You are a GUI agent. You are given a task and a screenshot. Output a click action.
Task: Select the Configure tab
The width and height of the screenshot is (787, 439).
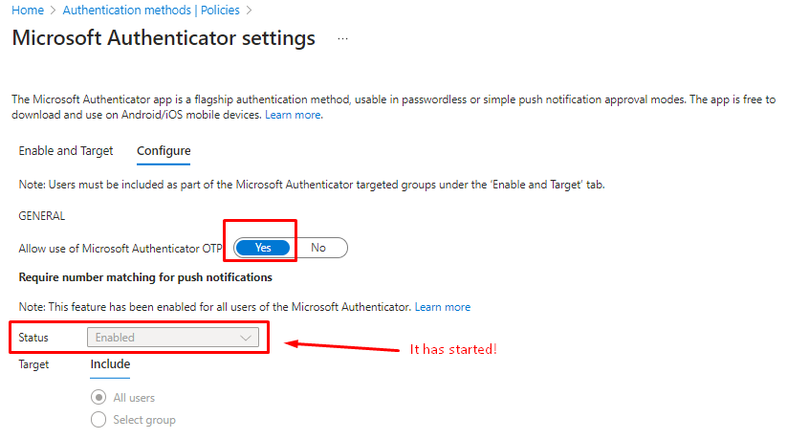[164, 151]
